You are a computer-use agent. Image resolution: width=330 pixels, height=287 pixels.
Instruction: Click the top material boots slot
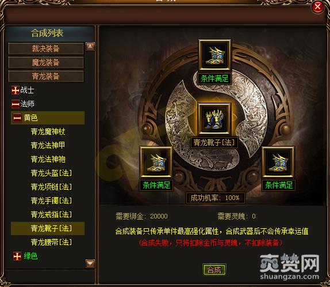(x=214, y=55)
